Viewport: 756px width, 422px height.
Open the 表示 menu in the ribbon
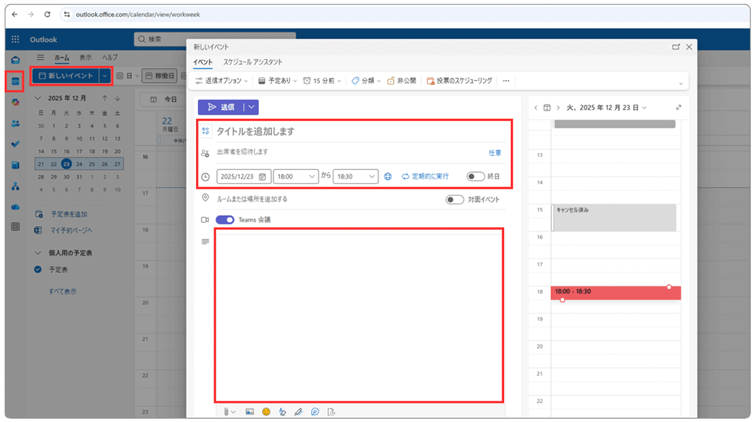coord(85,57)
